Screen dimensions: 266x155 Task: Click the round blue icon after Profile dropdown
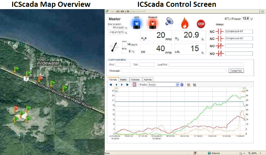(x=182, y=85)
